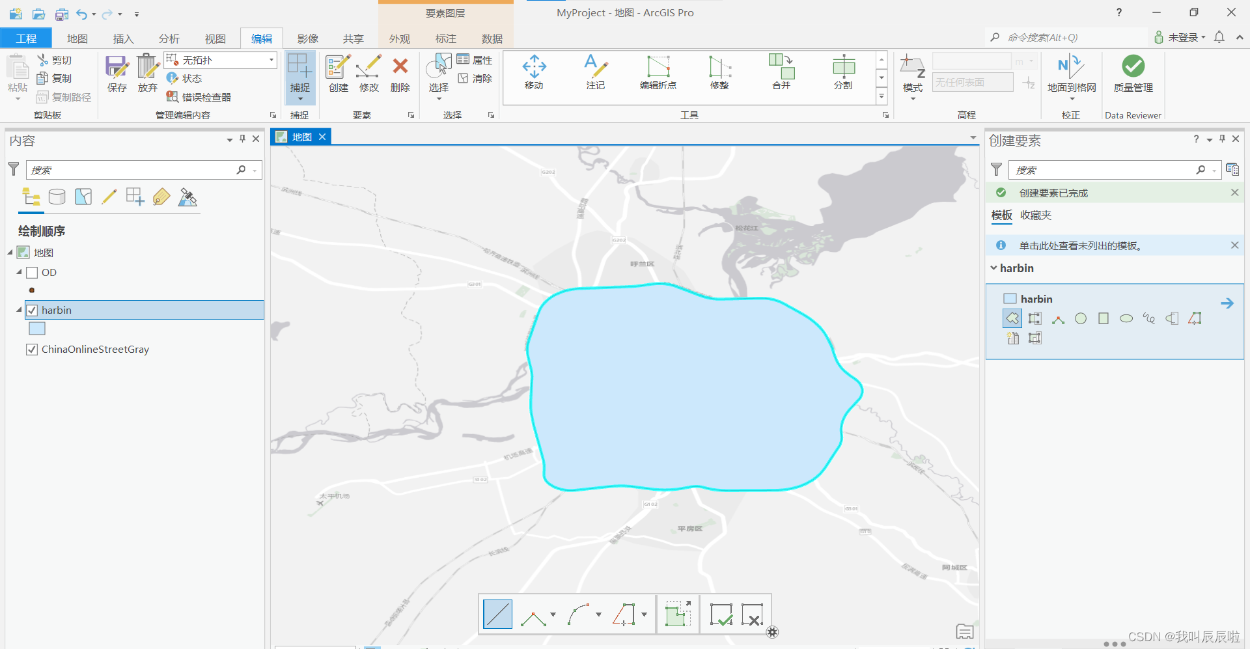
Task: Choose the 注记 annotation tool
Action: pyautogui.click(x=595, y=72)
